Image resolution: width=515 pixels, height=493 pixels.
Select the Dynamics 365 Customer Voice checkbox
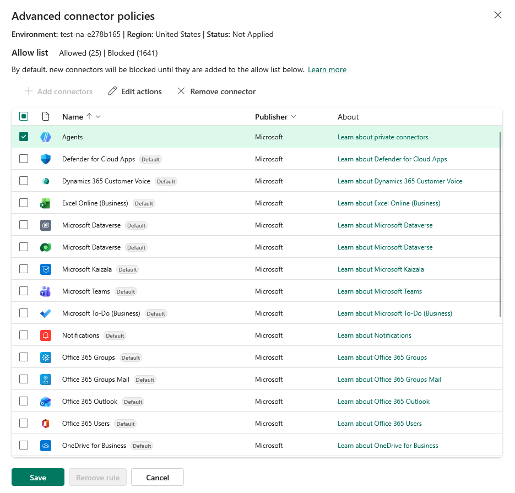point(24,181)
